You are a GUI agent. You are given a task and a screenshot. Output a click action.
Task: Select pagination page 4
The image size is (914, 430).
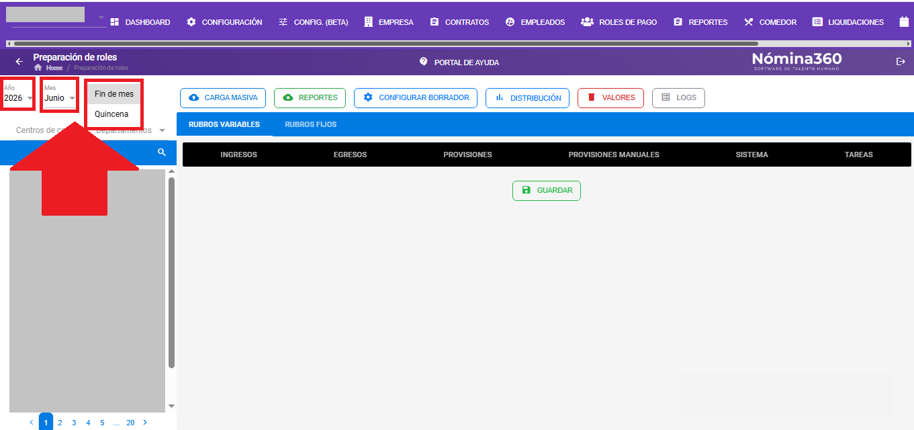click(x=88, y=423)
